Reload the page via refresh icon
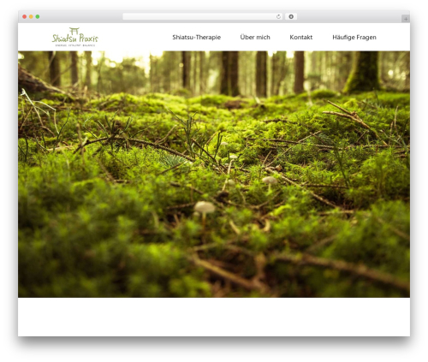Screen dimensions: 428x362 click(278, 17)
